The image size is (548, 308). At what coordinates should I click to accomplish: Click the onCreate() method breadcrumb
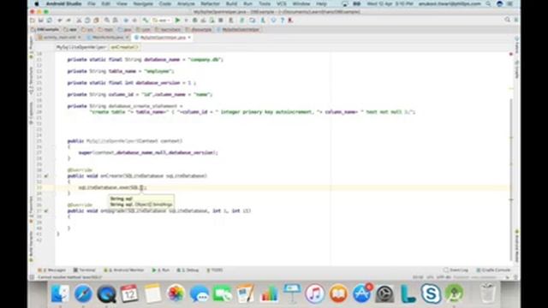(124, 47)
